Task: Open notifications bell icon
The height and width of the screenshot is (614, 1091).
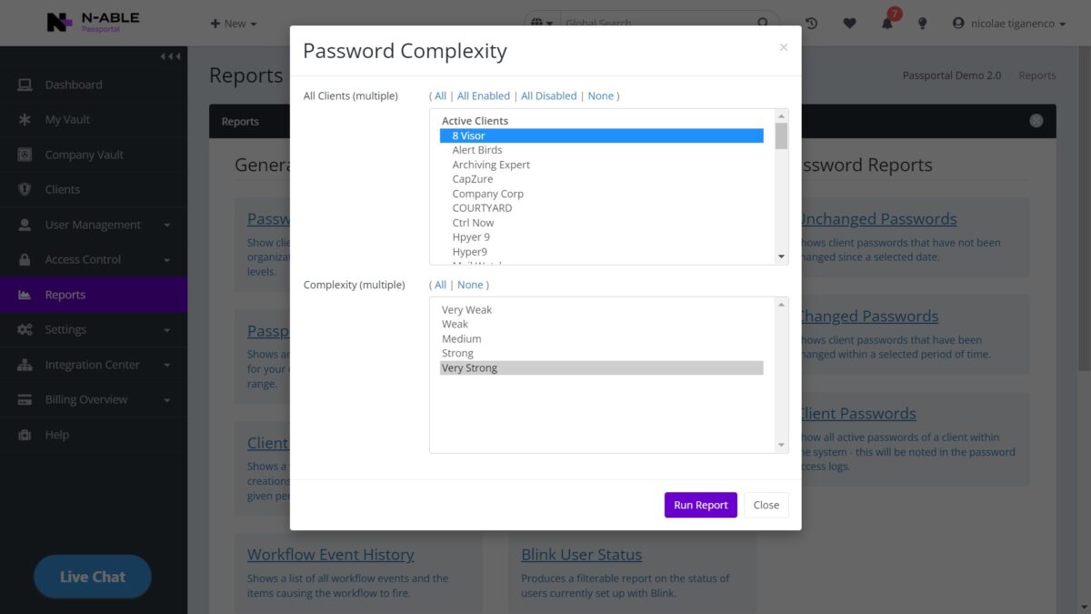Action: point(887,24)
